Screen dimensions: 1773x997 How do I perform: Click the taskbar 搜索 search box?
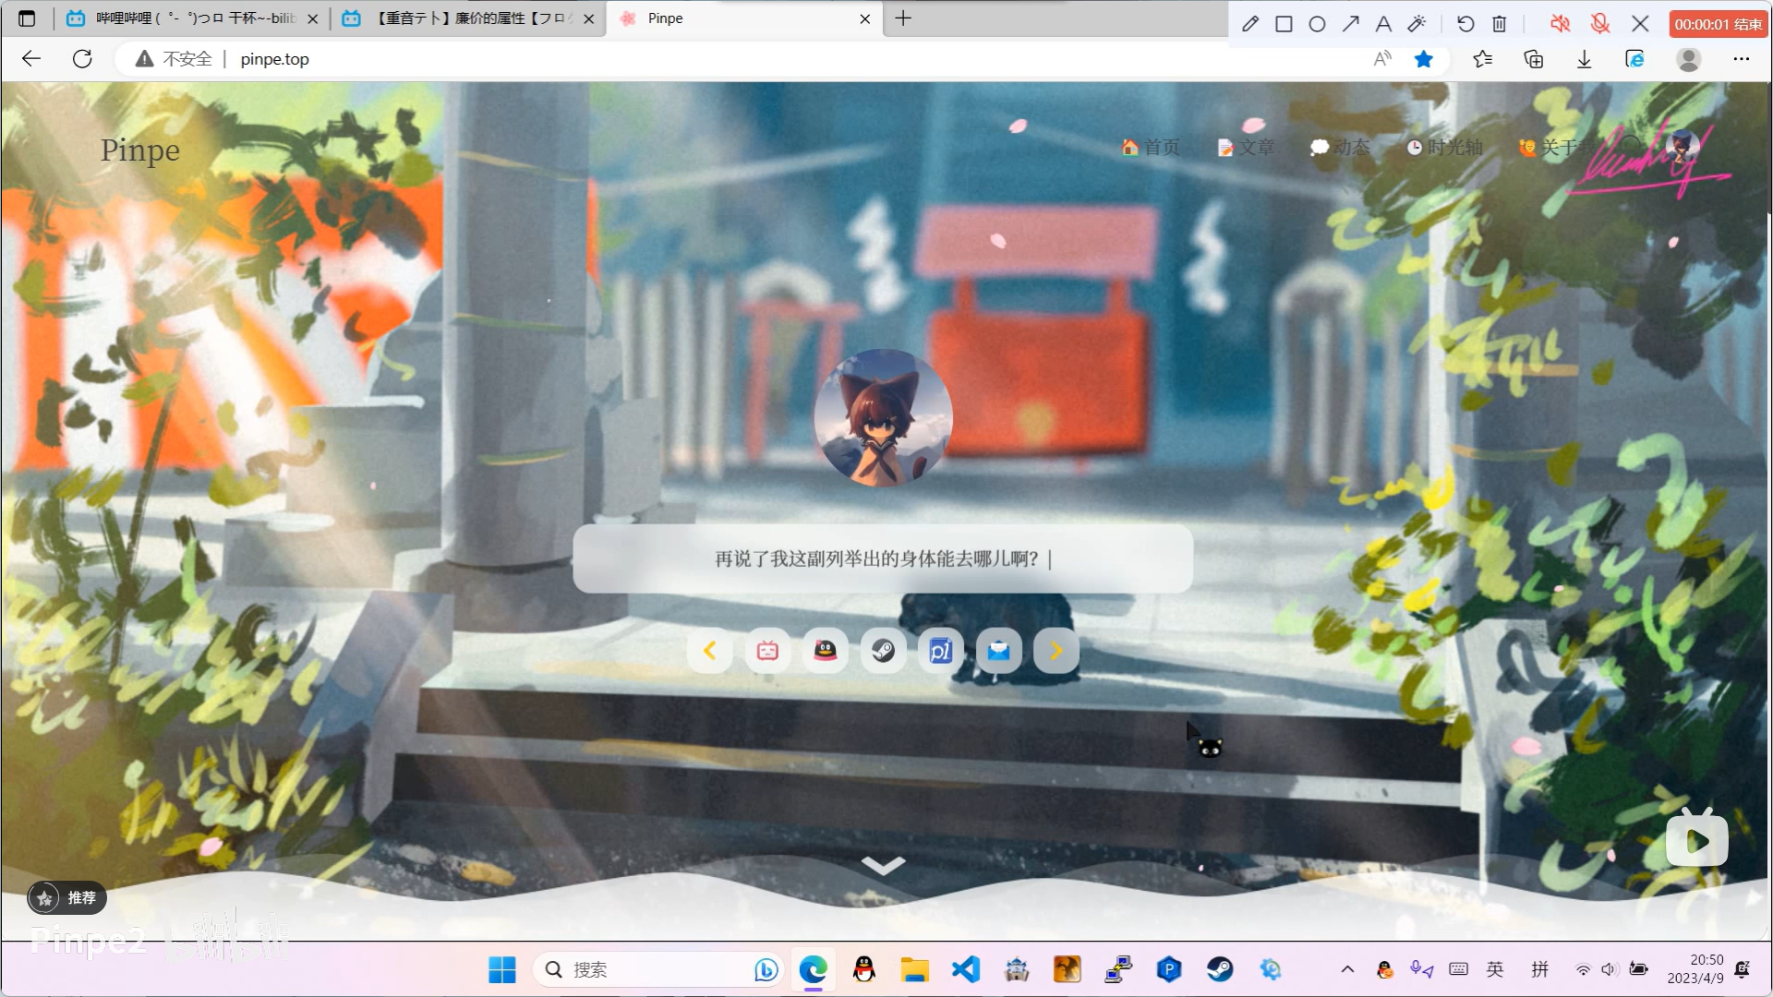click(x=646, y=969)
